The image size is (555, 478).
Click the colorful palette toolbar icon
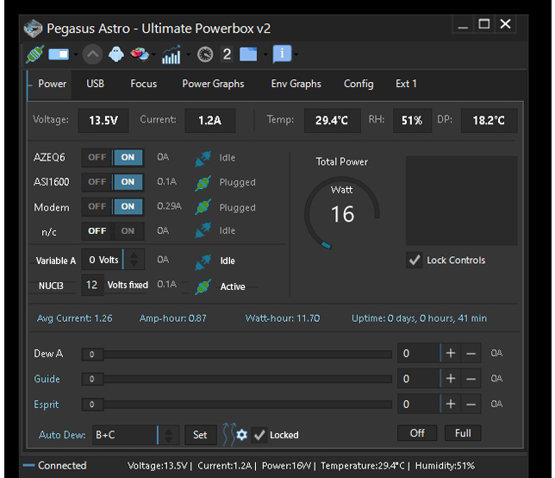(x=139, y=54)
